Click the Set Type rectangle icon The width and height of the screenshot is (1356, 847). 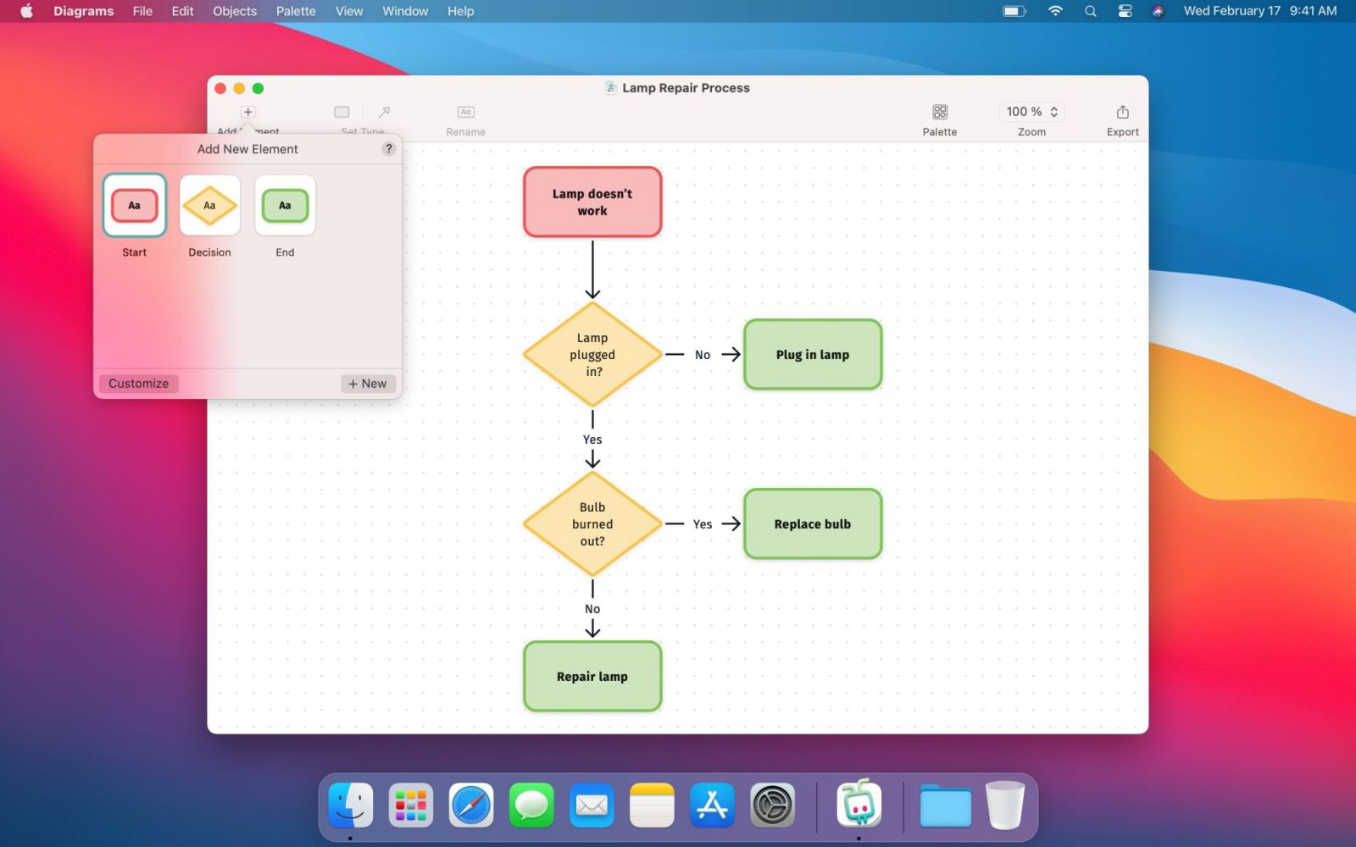[x=342, y=112]
